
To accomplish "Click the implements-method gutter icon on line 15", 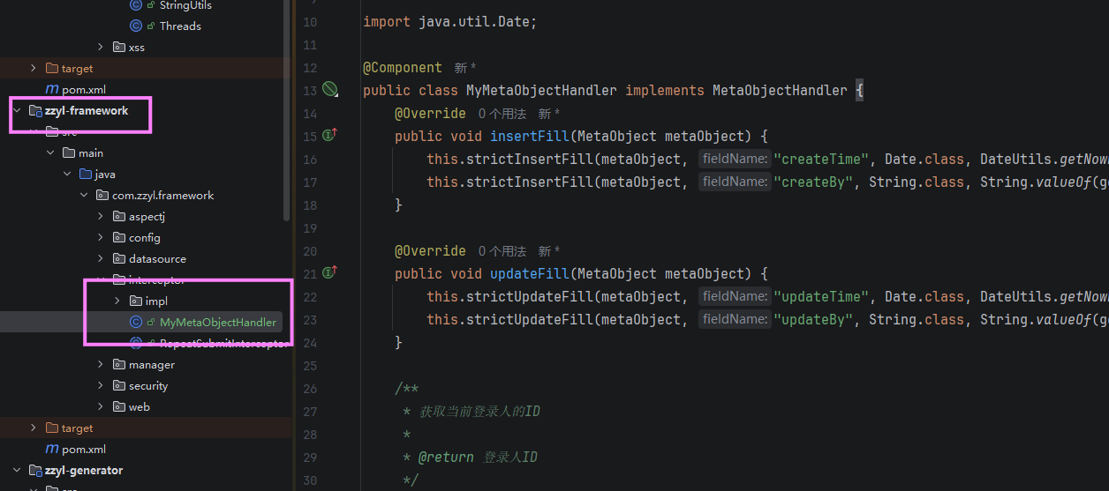I will point(330,135).
